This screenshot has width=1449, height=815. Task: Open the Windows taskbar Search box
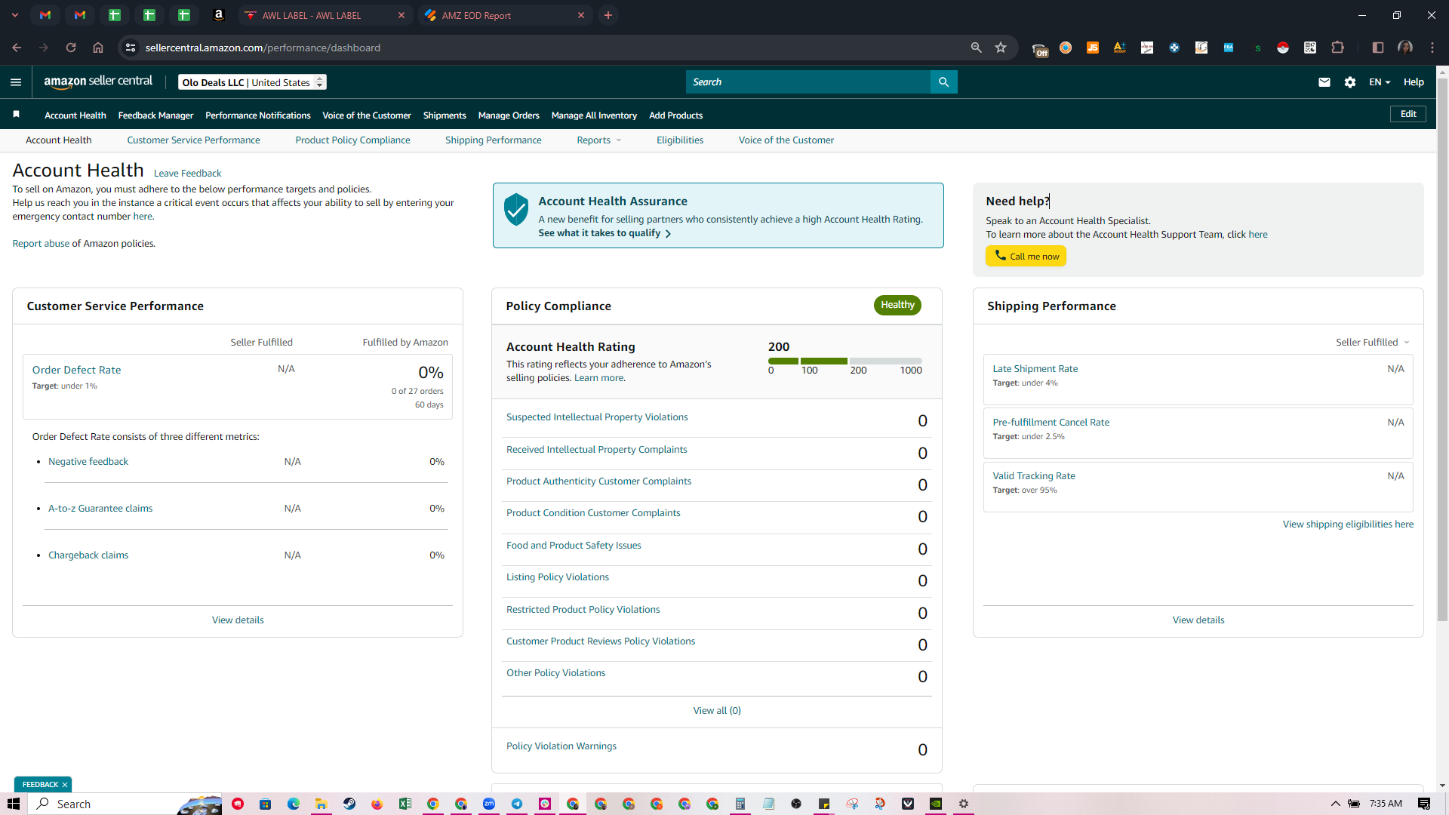[125, 804]
